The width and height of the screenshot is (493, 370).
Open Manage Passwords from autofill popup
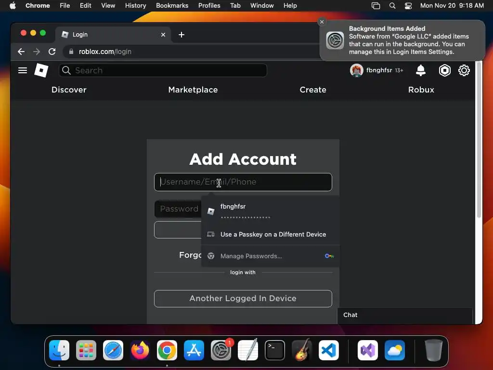[271, 256]
